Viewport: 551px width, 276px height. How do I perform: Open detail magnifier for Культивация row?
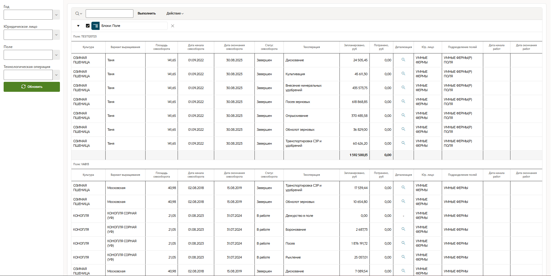point(403,74)
